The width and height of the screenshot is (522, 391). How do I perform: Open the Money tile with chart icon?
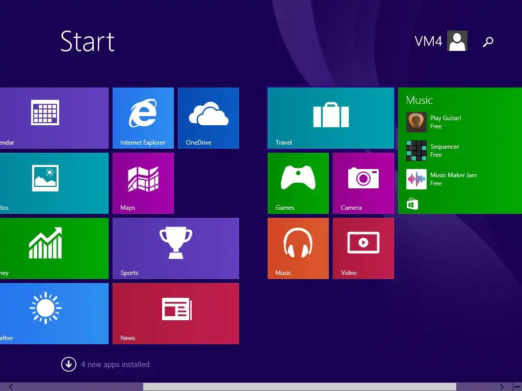tap(54, 248)
